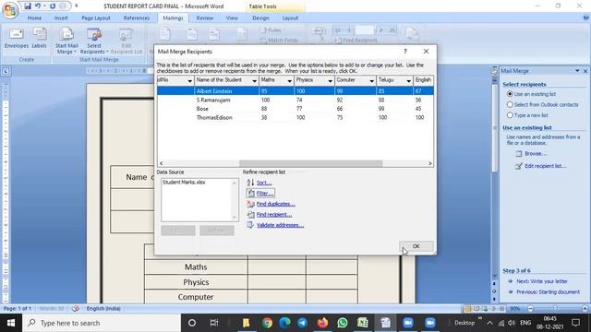Open Excel from the taskbar
Screen dimensions: 591x332
tap(363, 323)
